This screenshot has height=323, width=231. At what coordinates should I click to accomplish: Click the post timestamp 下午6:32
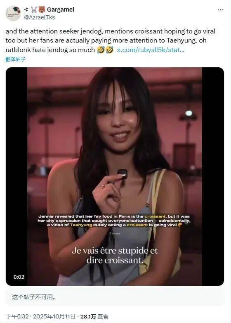point(17,316)
